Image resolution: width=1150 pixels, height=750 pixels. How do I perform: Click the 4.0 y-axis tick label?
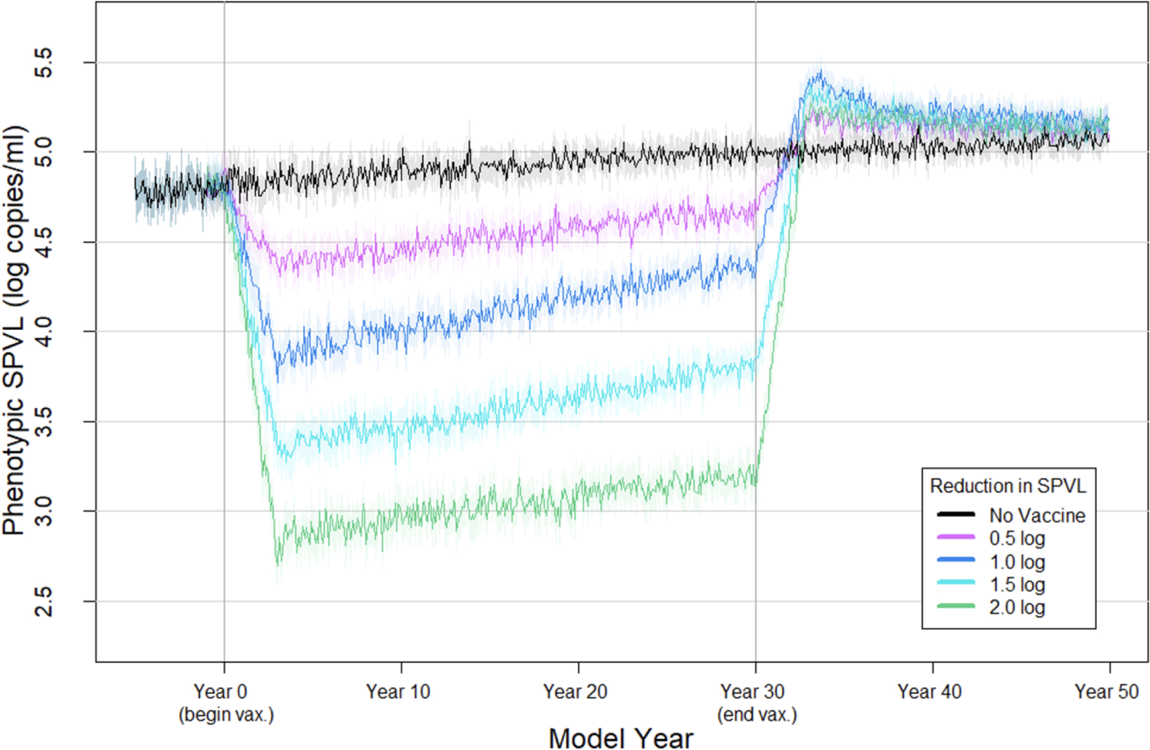43,331
